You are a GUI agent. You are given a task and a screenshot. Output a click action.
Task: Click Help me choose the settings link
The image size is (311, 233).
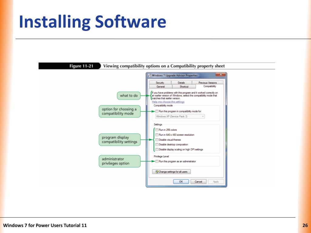click(x=168, y=102)
